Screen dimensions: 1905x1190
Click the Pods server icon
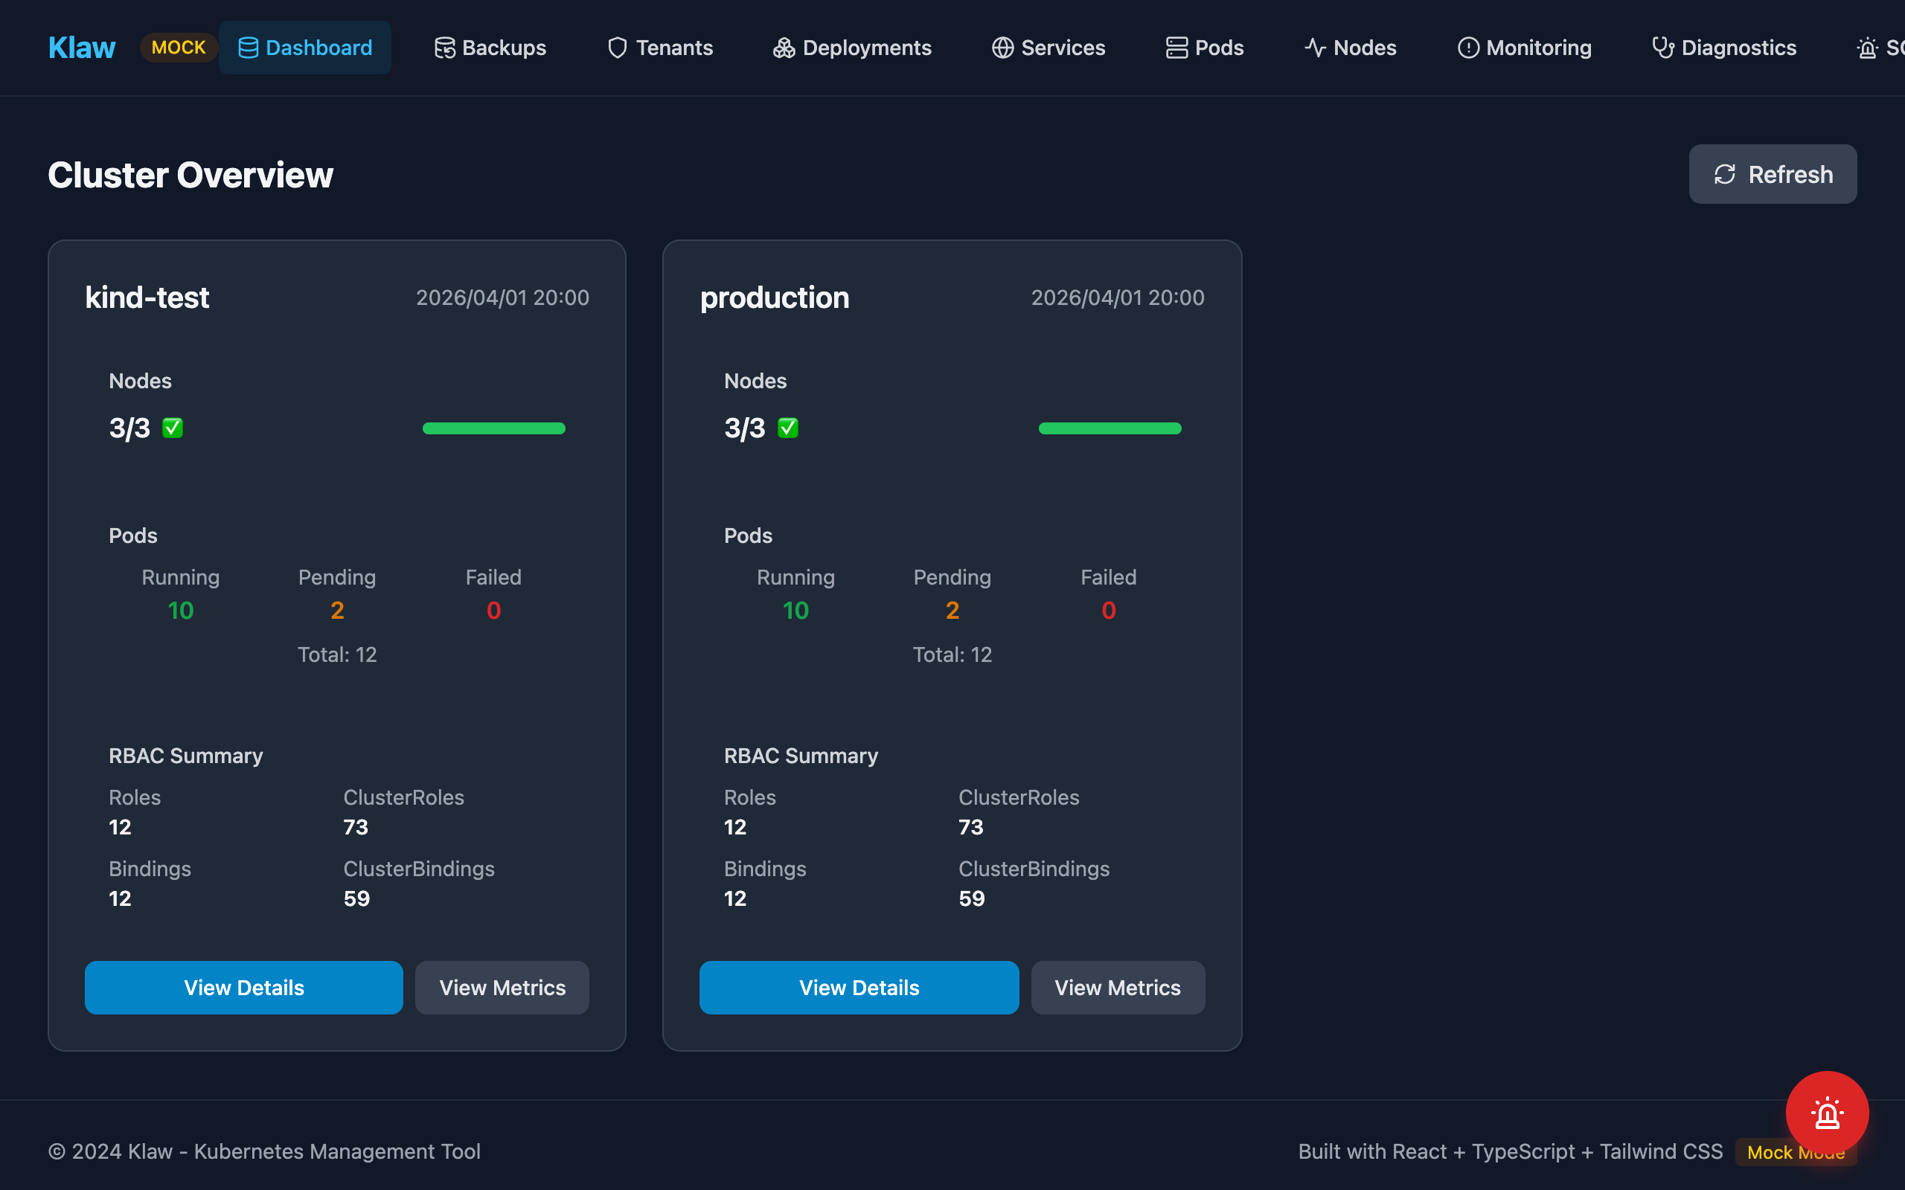1176,48
